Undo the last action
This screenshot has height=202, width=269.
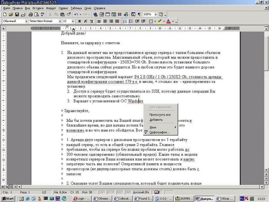[x=76, y=15]
